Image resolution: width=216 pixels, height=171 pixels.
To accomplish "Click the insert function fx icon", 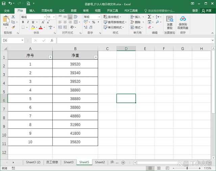I will tap(52, 40).
